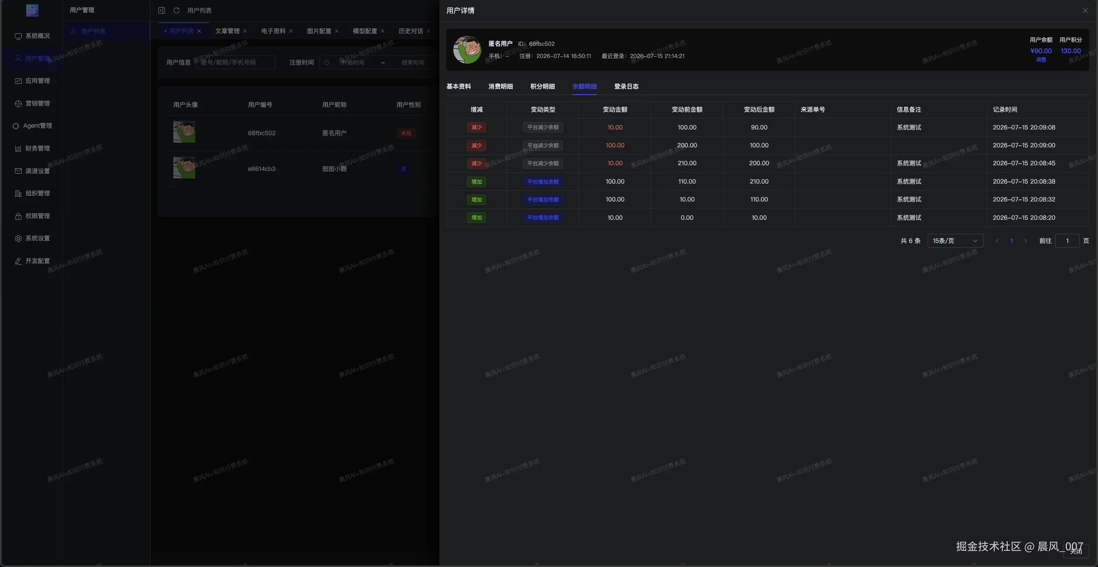Open 应用管理 sidebar icon
Viewport: 1098px width, 567px height.
tap(18, 81)
